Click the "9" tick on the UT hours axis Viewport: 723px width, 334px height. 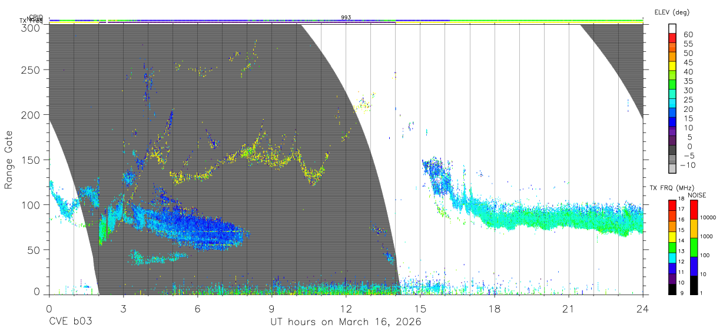tap(271, 308)
